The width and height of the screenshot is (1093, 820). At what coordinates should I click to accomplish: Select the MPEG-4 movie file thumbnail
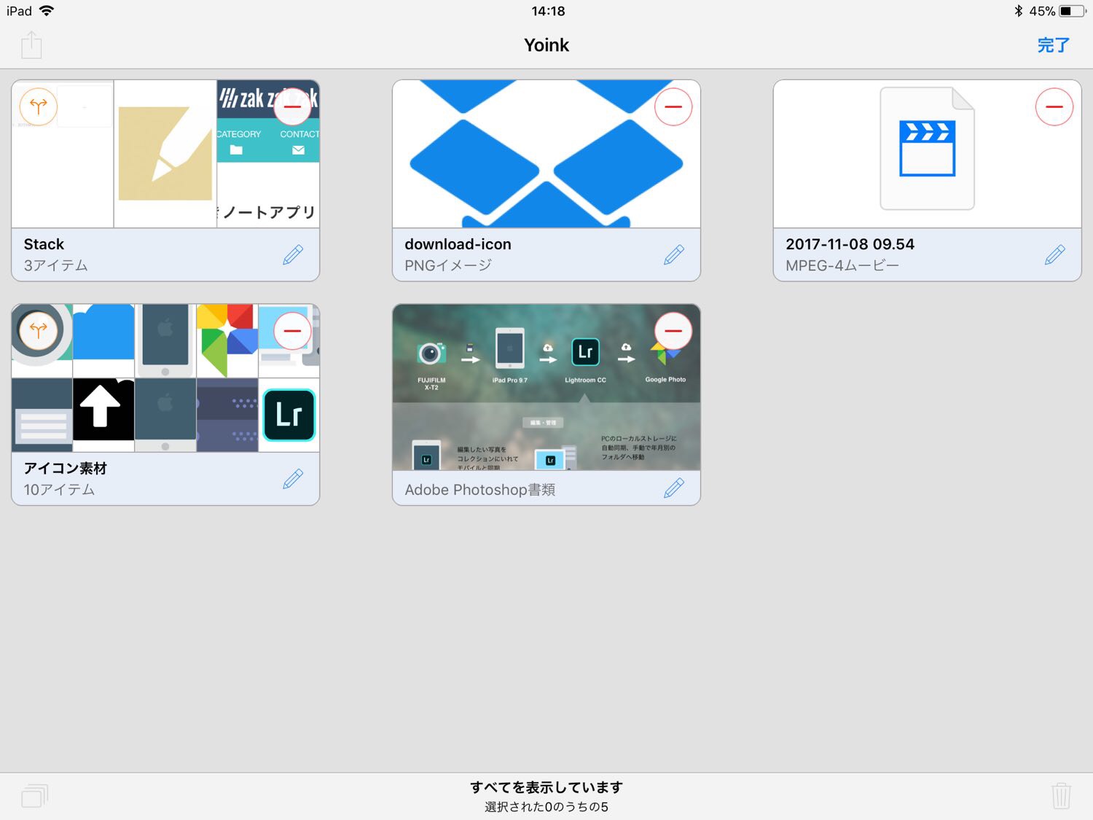tap(928, 154)
